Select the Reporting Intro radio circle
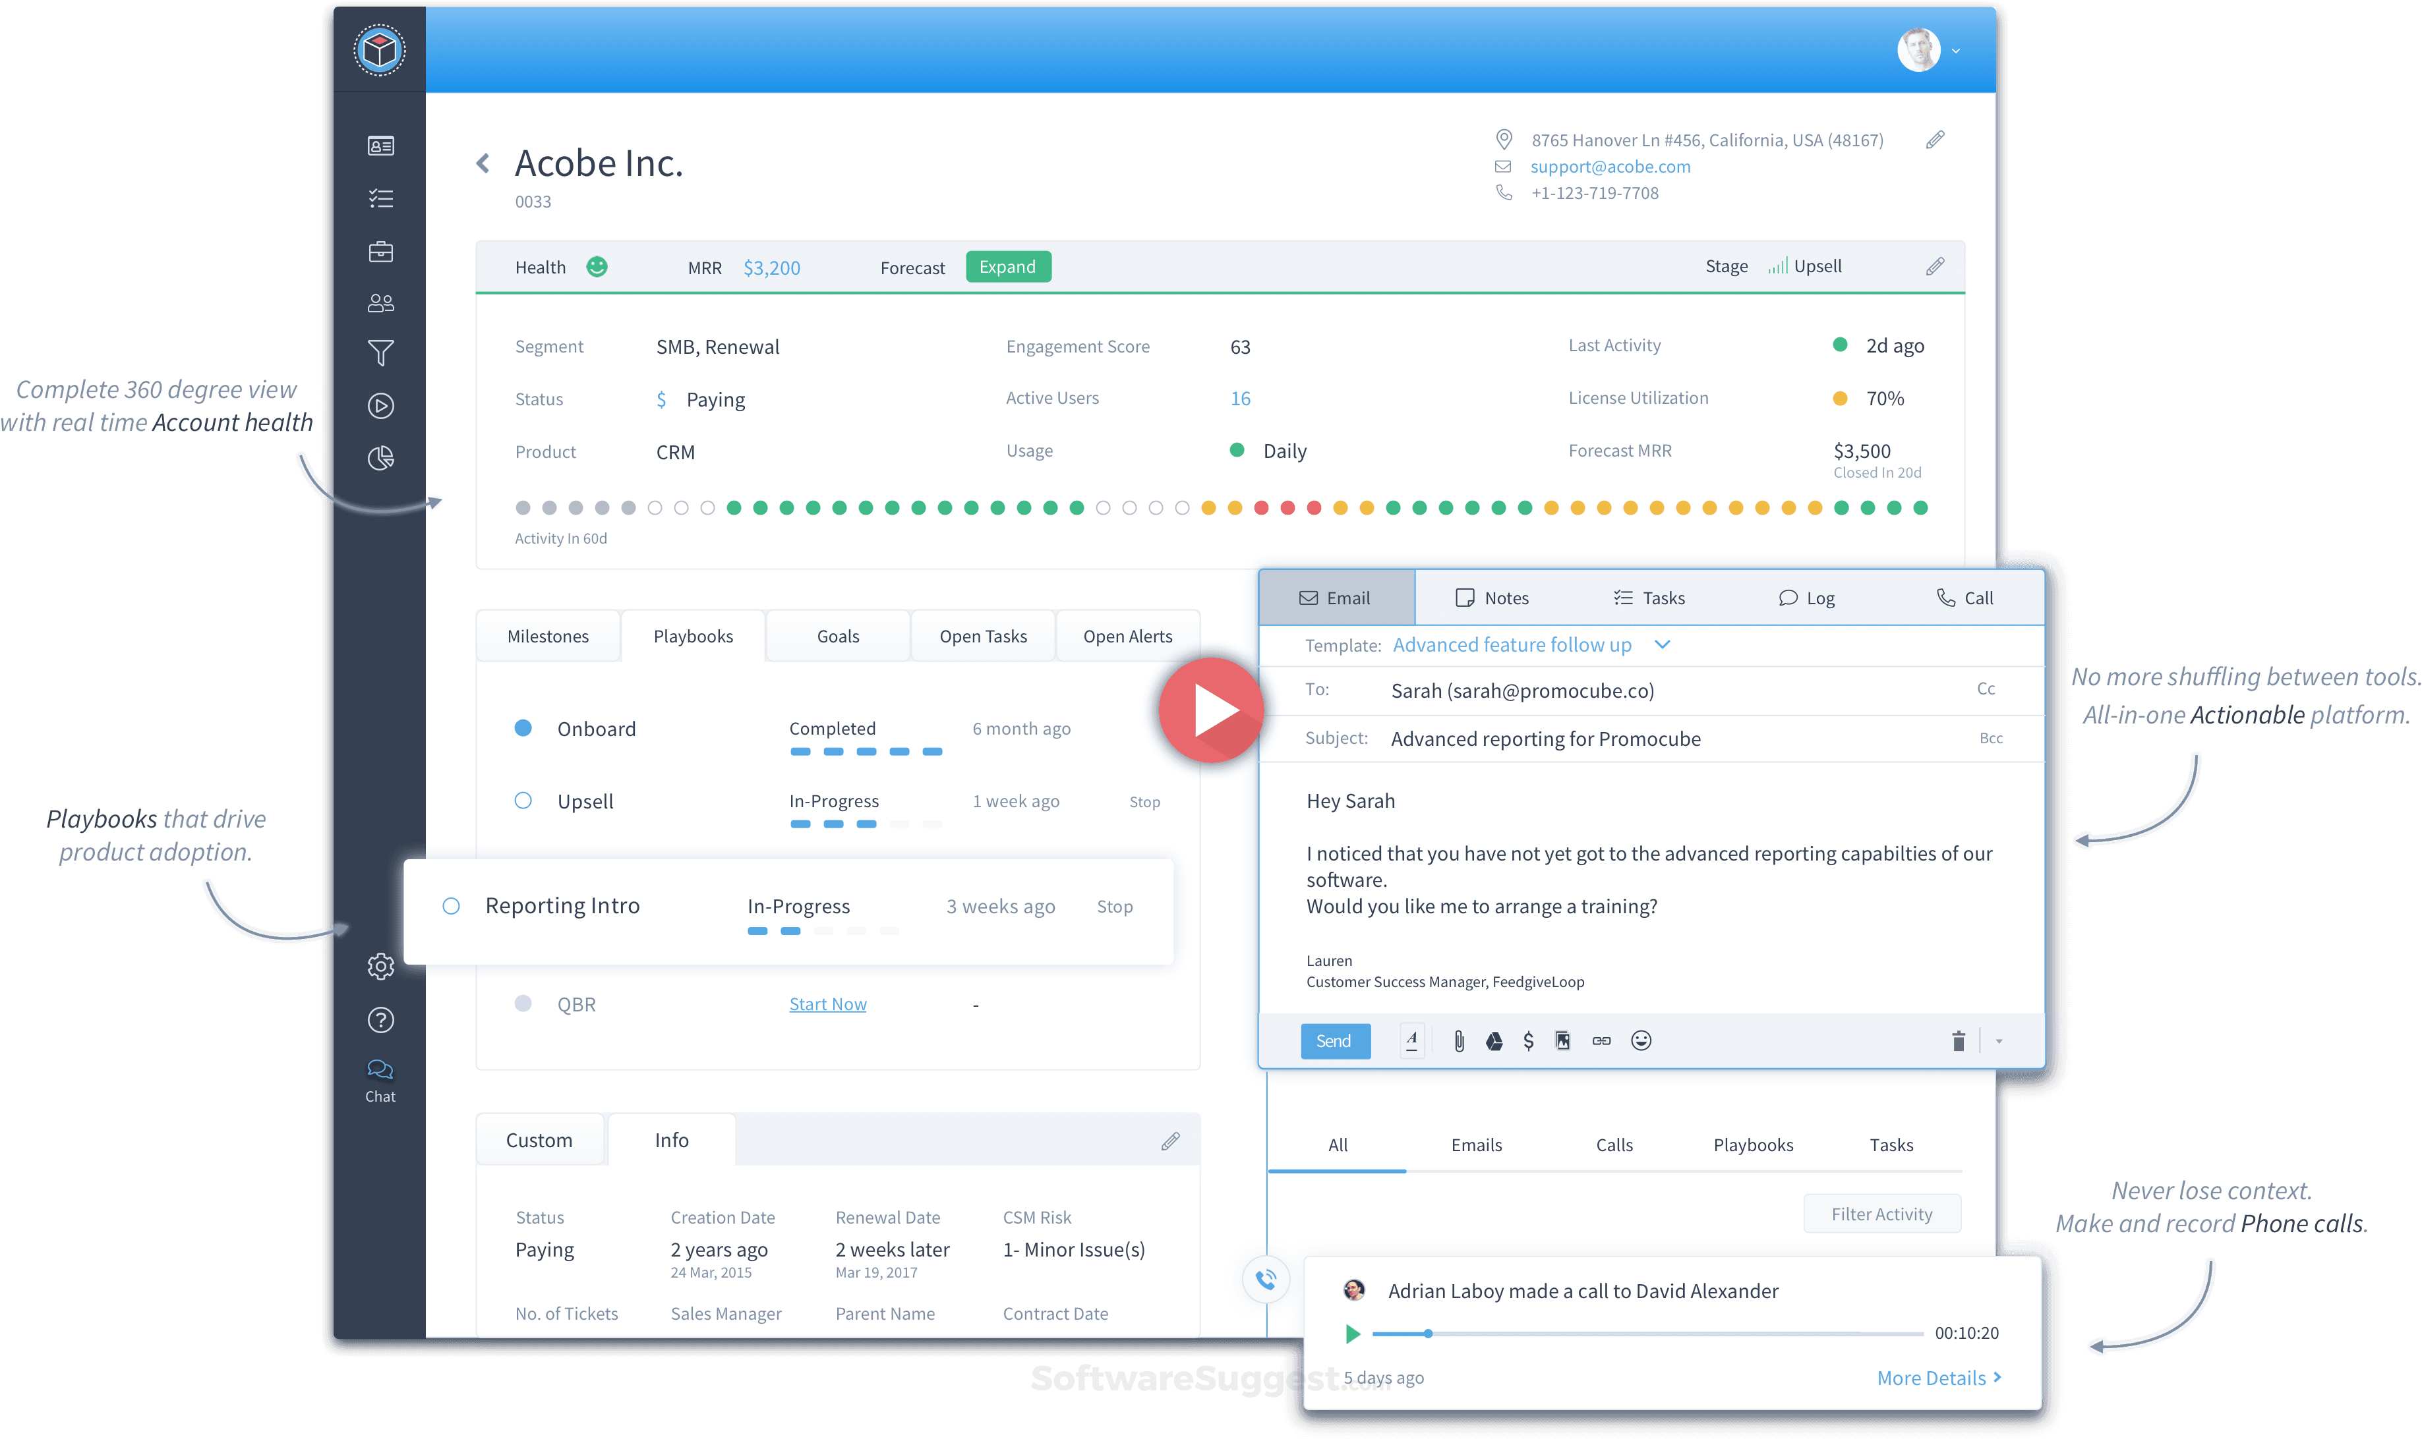Image resolution: width=2422 pixels, height=1443 pixels. pyautogui.click(x=452, y=906)
